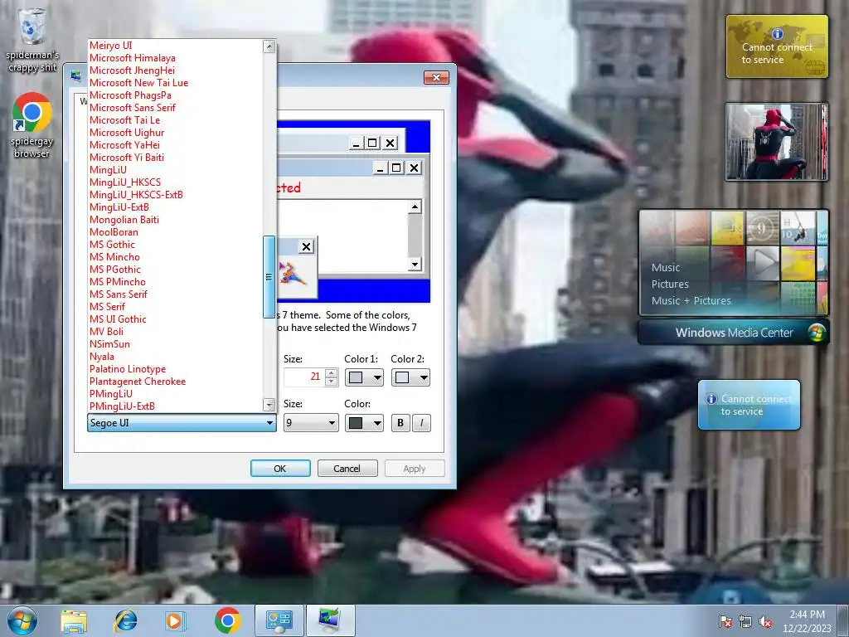Click the item Size field showing 21
849x637 pixels.
point(303,377)
